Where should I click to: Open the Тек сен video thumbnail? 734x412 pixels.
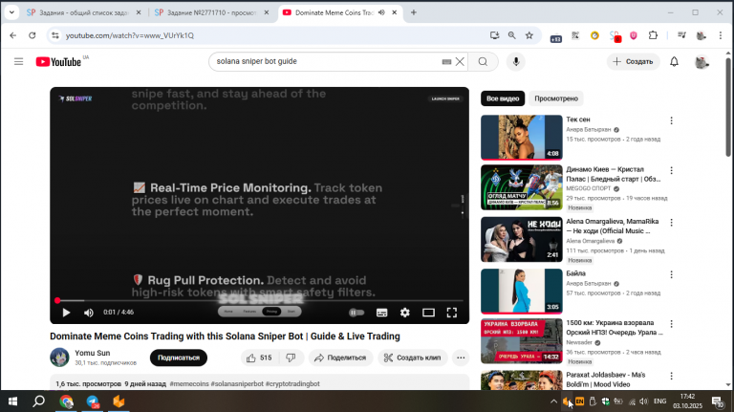pyautogui.click(x=522, y=138)
